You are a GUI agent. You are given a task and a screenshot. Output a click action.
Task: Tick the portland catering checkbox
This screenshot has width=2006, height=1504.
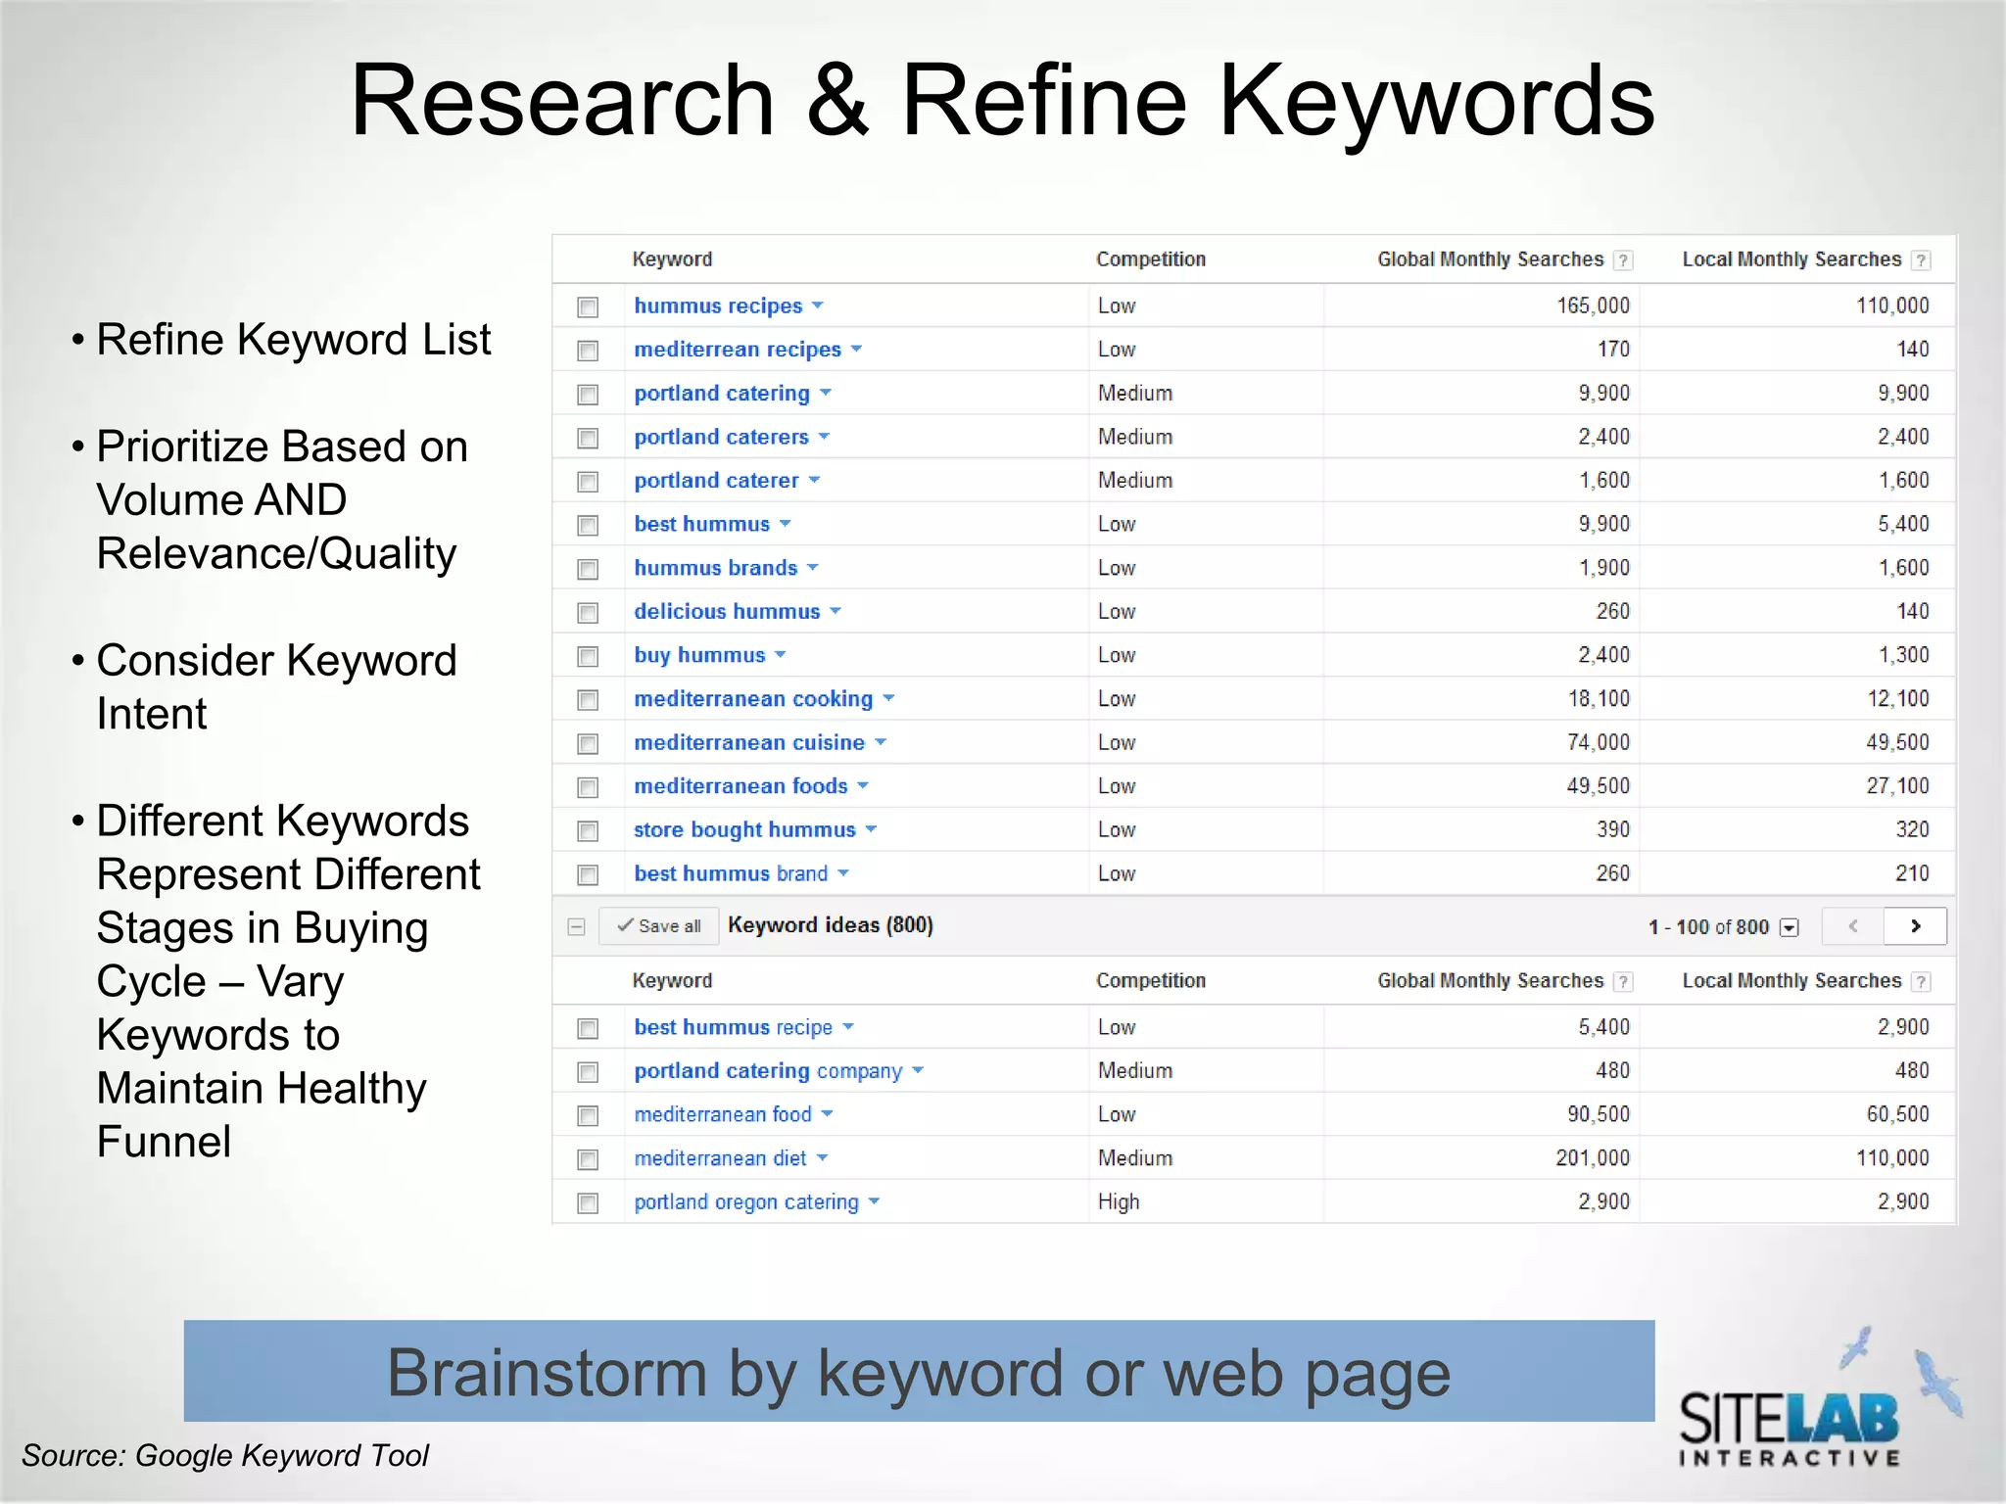[588, 395]
